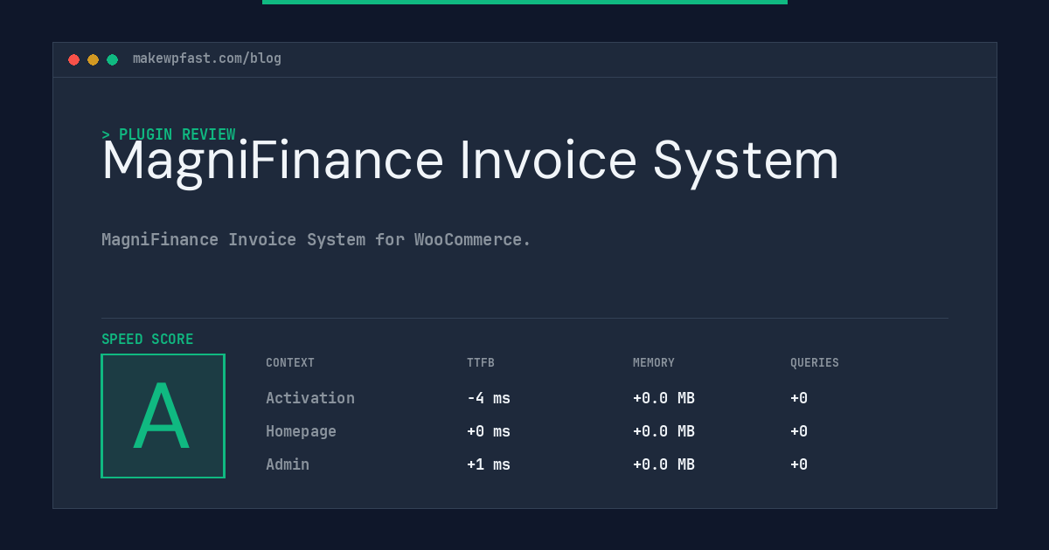
Task: Click the MEMORY column header
Action: point(654,363)
